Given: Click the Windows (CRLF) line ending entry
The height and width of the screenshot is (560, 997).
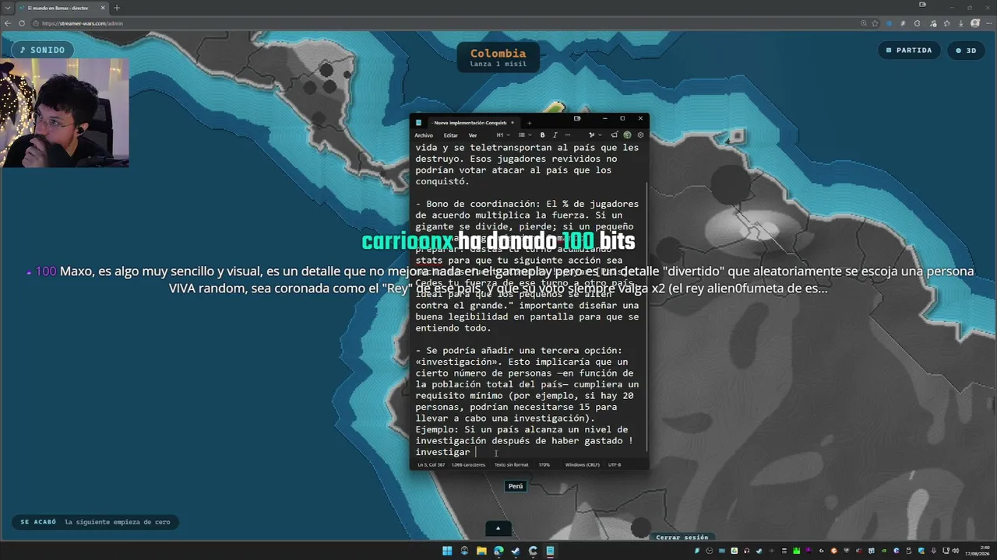Looking at the screenshot, I should coord(582,464).
